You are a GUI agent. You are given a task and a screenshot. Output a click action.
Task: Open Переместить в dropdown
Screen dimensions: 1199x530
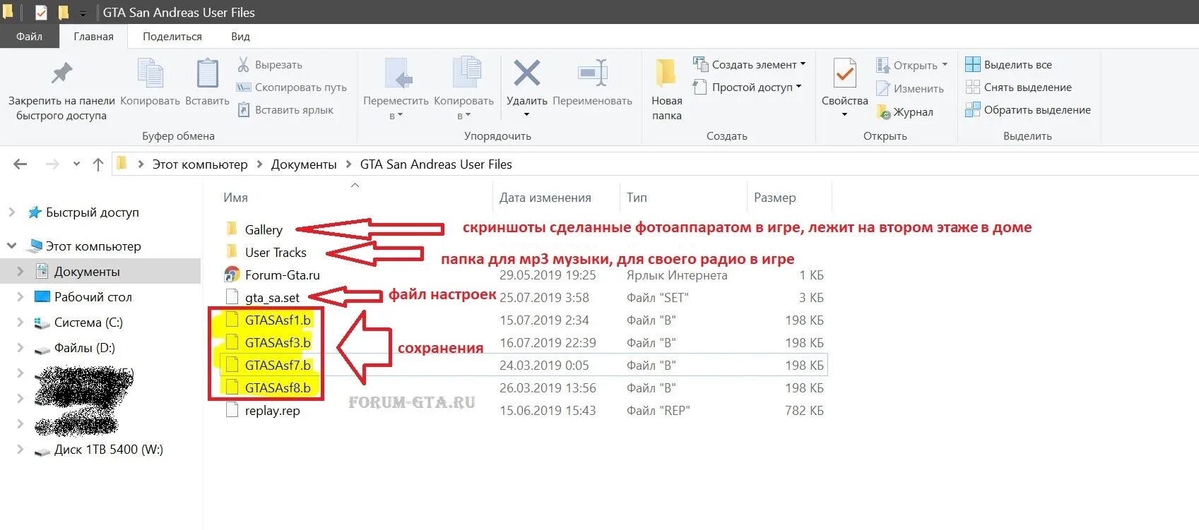pos(396,89)
